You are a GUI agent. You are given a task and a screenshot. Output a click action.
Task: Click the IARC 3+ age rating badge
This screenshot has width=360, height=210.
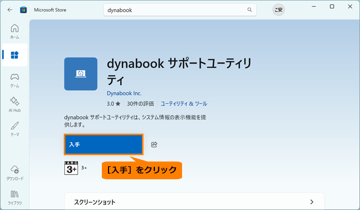[70, 168]
